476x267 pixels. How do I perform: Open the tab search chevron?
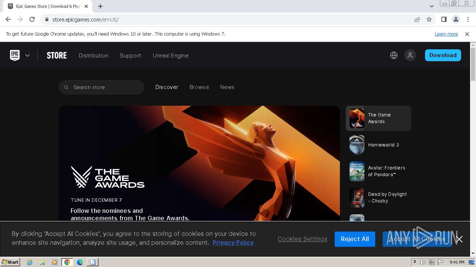432,6
